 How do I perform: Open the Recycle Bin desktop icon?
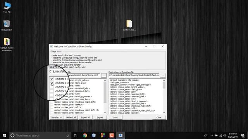[x=7, y=25]
